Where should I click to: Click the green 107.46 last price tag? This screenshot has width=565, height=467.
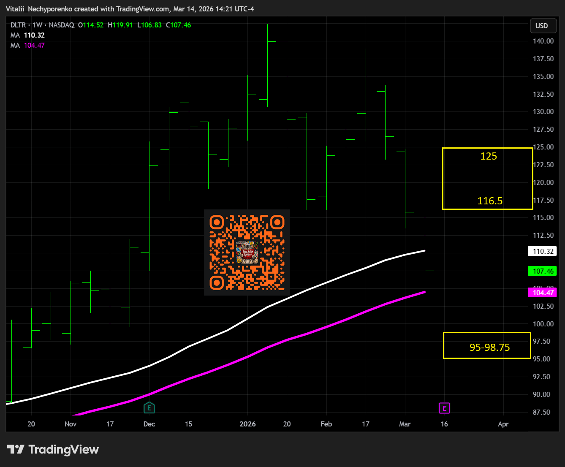coord(543,271)
